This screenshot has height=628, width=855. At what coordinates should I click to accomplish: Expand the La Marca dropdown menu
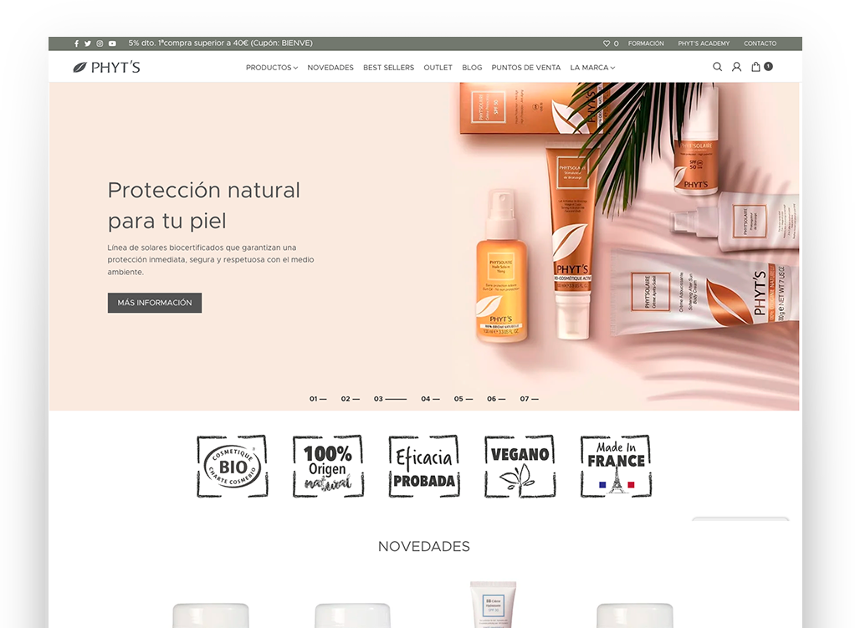[x=592, y=68]
